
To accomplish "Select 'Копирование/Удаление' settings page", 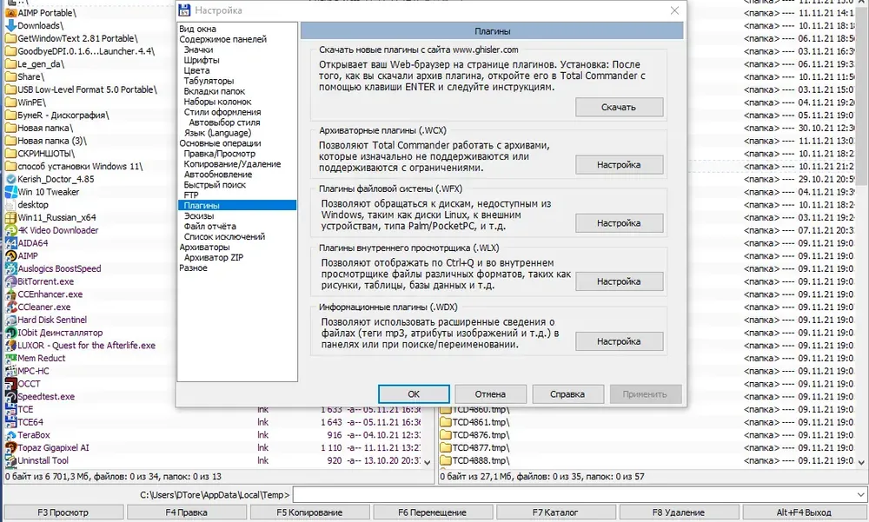I will coord(232,164).
